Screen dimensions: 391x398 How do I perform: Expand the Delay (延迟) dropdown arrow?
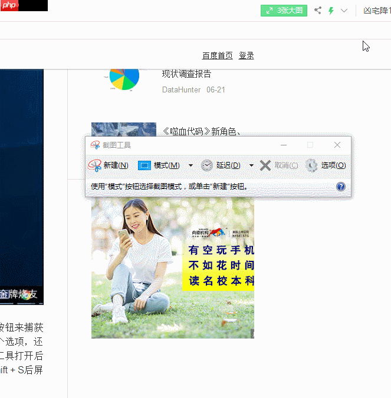tap(251, 165)
